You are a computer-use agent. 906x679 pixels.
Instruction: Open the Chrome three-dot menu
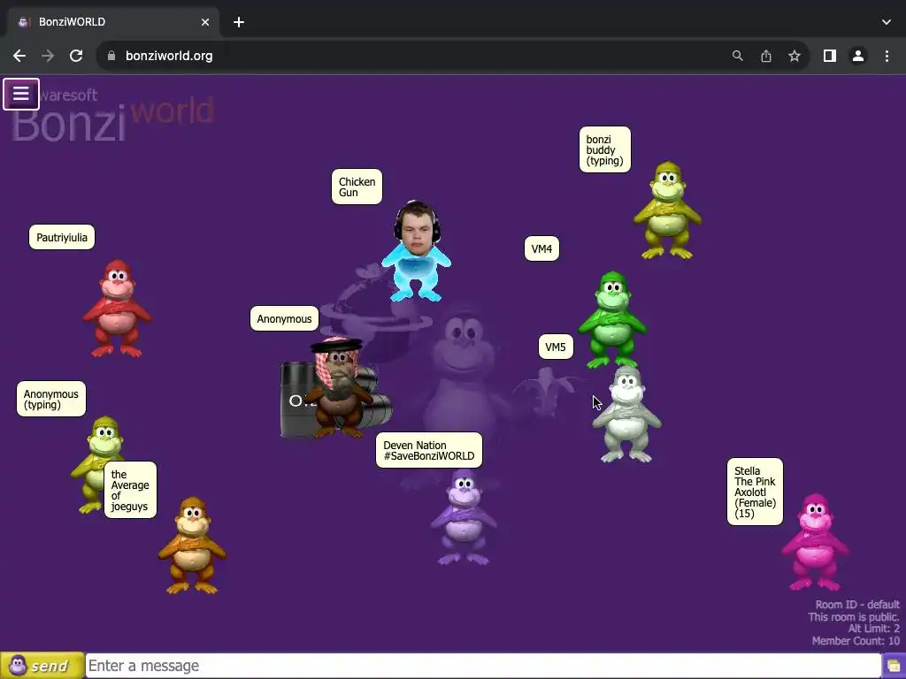click(x=887, y=56)
